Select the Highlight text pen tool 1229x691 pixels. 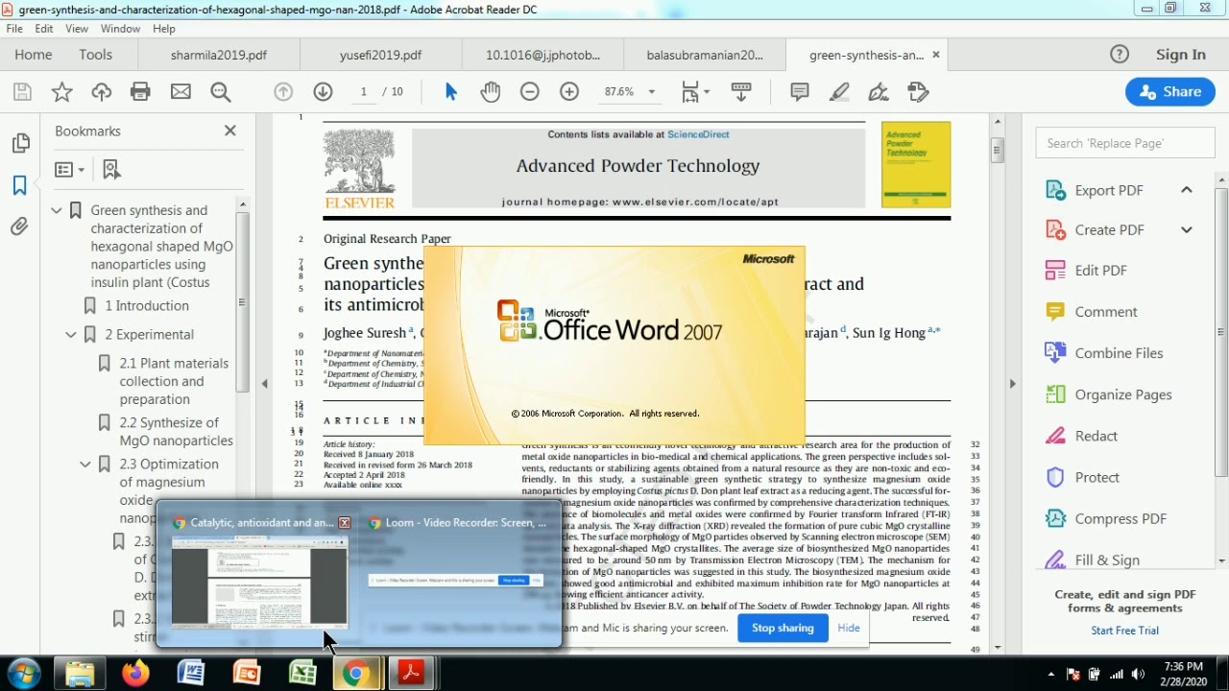pyautogui.click(x=839, y=92)
